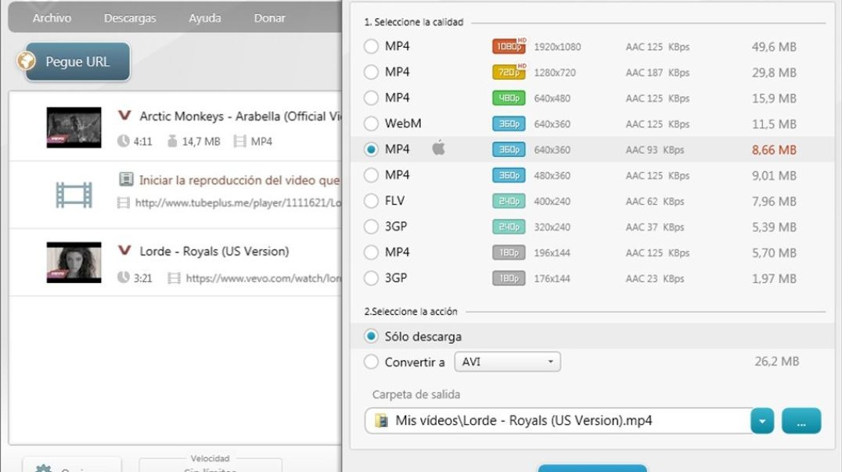This screenshot has height=472, width=842.
Task: Open the Arctic Monkeys Arabella video thumbnail
Action: click(x=74, y=127)
